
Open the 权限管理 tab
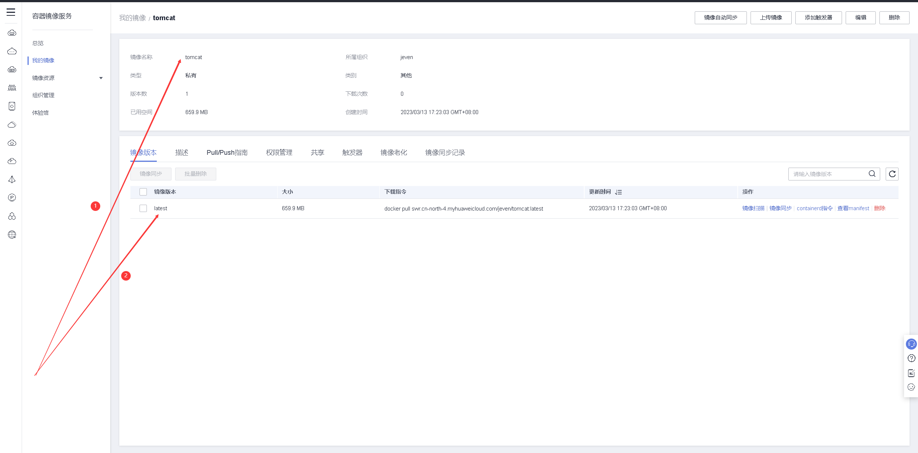(x=279, y=153)
